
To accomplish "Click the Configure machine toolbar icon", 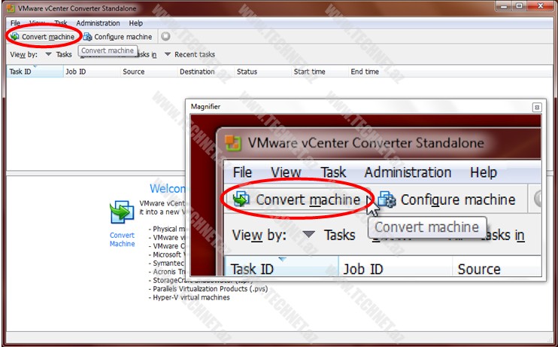I will [x=88, y=37].
